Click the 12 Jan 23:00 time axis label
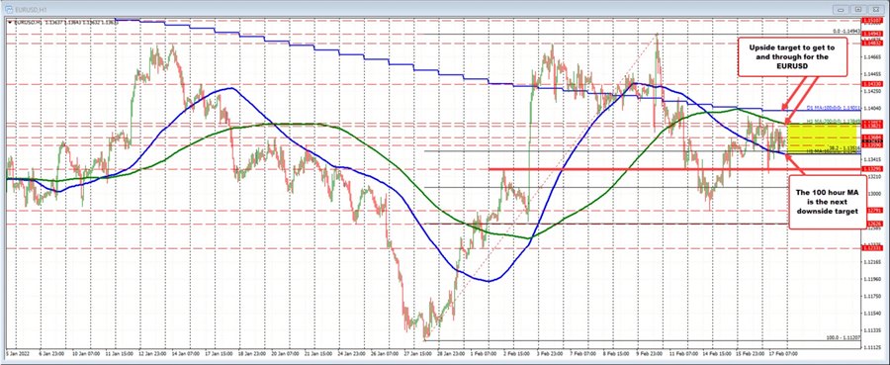Screen dimensions: 890x365 click(x=151, y=353)
